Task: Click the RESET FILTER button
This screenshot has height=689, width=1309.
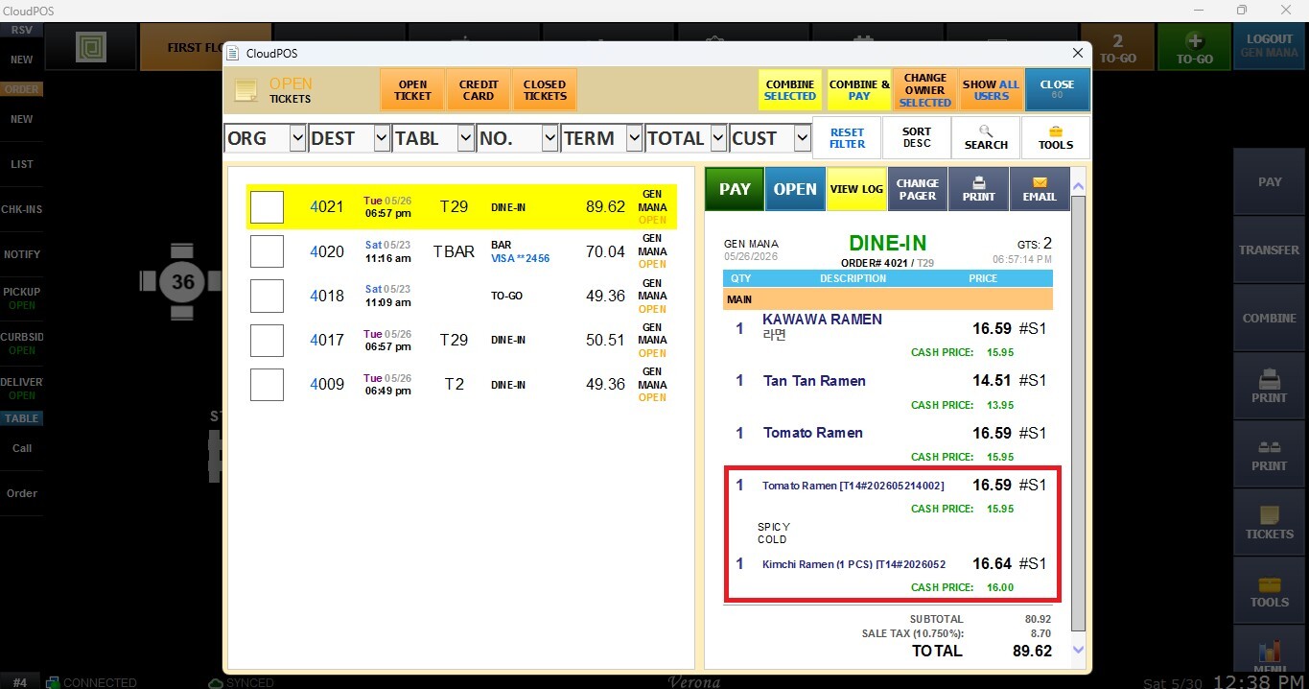Action: 847,138
